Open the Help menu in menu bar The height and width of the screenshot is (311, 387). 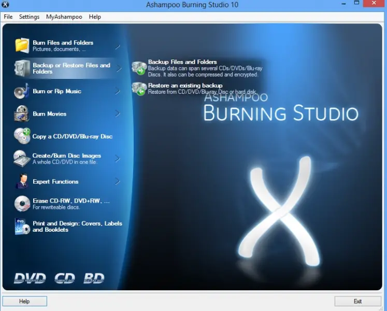[x=95, y=17]
